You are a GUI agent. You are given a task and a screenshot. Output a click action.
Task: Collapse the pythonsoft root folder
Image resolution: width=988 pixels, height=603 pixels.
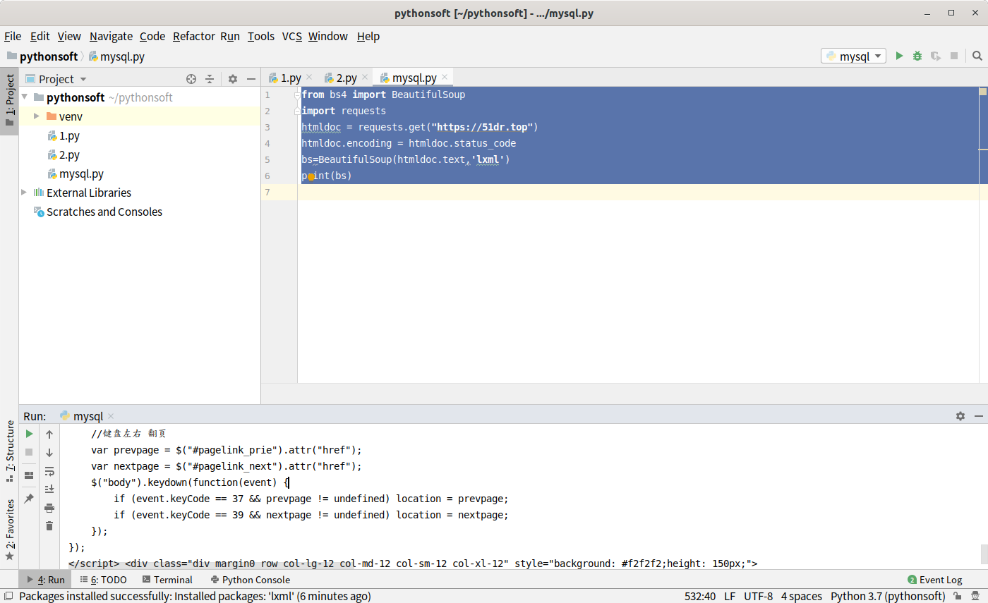coord(25,97)
